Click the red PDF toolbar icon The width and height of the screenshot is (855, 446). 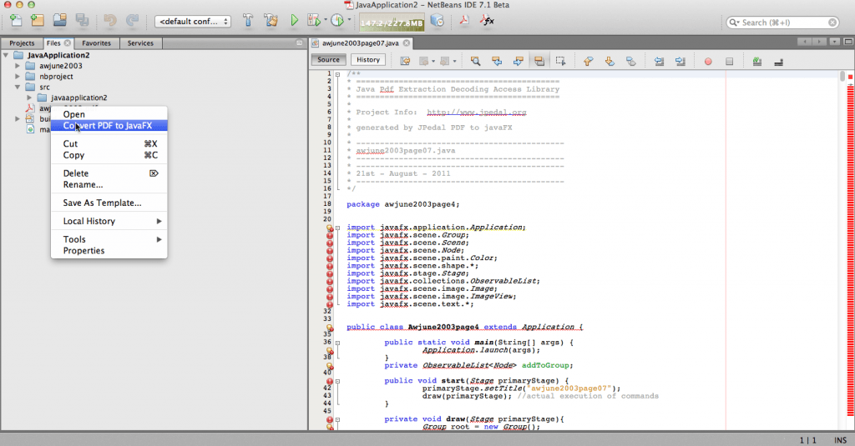pyautogui.click(x=464, y=20)
